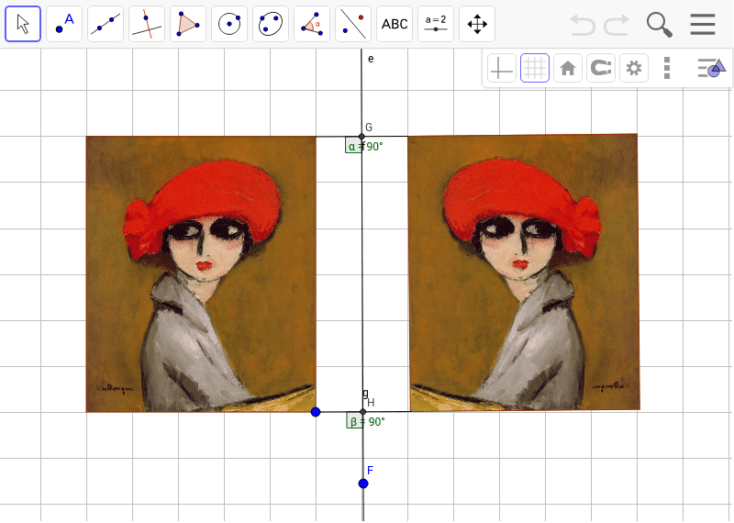Select the reflected right portrait image
The width and height of the screenshot is (734, 523).
pyautogui.click(x=524, y=273)
